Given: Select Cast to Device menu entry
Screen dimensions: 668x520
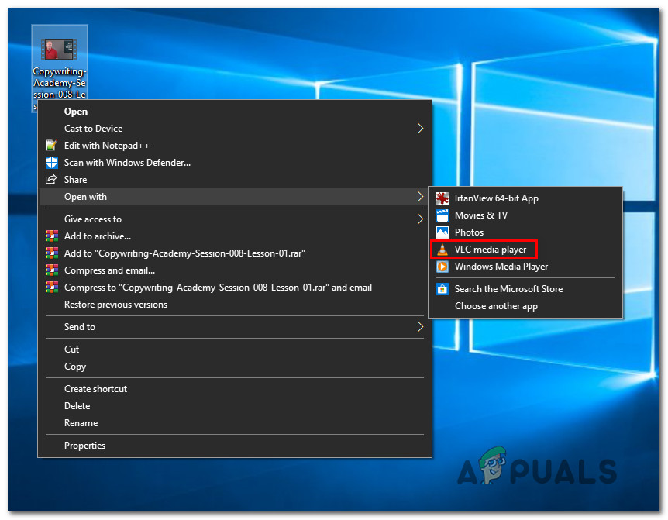Looking at the screenshot, I should click(x=235, y=128).
